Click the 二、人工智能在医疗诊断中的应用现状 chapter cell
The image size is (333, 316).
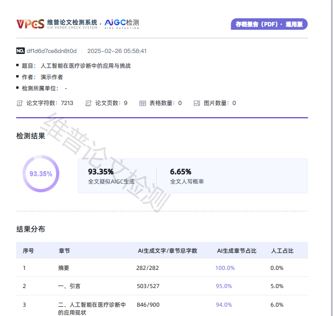(x=92, y=309)
